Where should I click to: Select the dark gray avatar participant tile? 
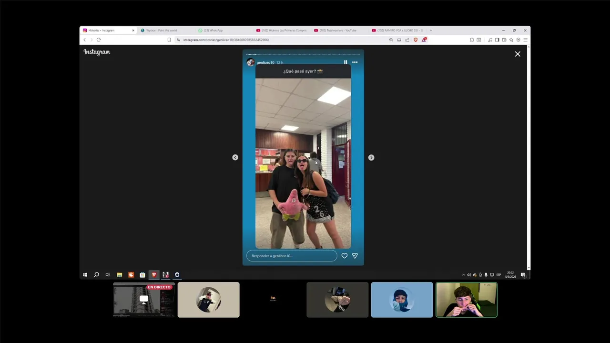pos(337,300)
